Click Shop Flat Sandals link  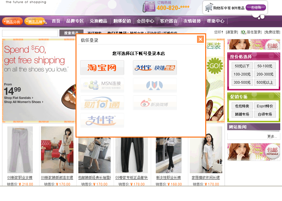tap(18, 98)
